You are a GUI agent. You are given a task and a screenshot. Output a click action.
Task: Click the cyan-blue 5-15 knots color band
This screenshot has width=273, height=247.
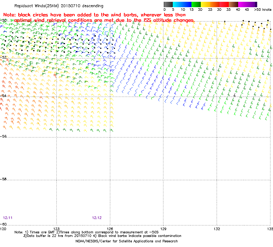pos(182,4)
